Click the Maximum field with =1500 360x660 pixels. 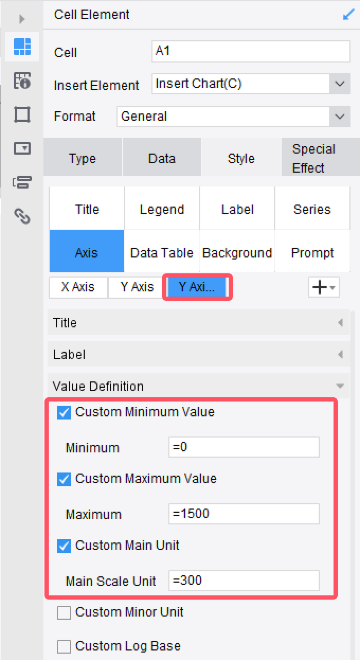tap(244, 514)
